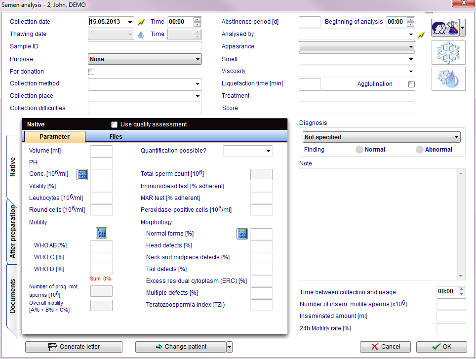The width and height of the screenshot is (476, 359).
Task: Click the Cancel button
Action: (x=385, y=347)
